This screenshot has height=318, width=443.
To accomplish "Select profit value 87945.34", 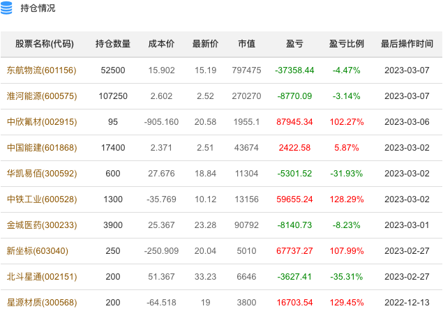I will [294, 122].
